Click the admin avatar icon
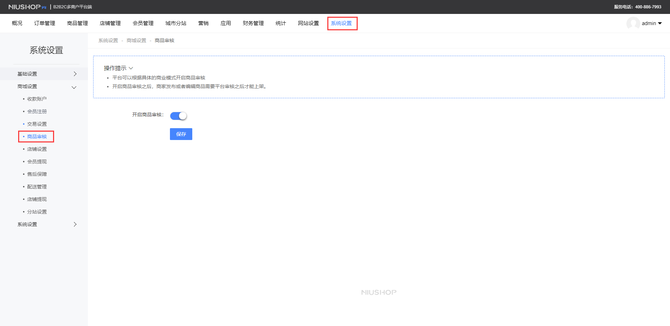 pos(633,23)
